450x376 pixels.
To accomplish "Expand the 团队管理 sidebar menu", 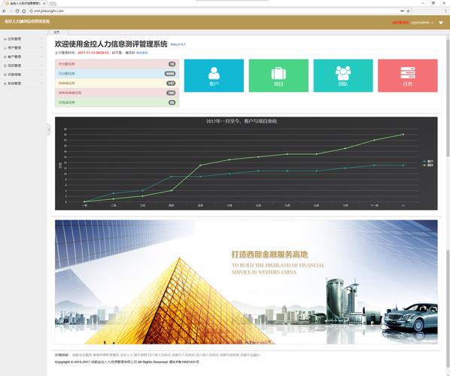I will point(23,65).
